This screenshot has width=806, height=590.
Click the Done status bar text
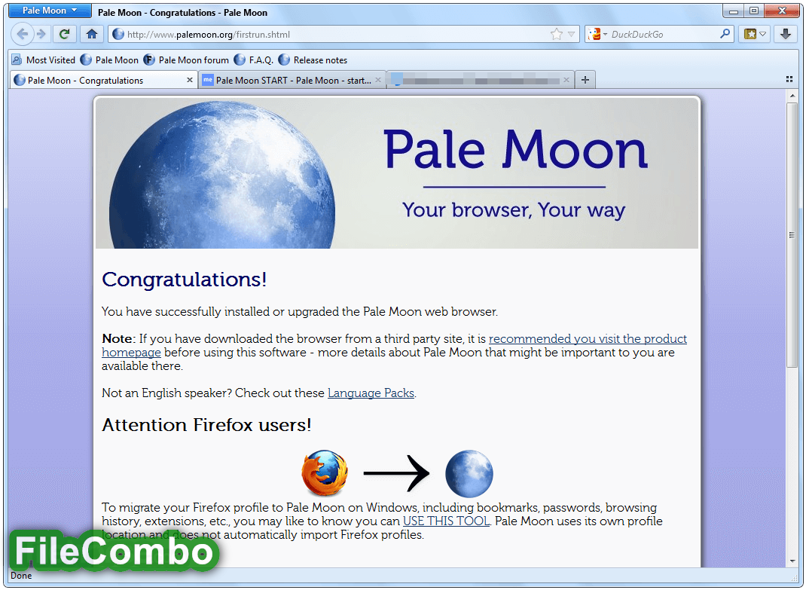point(21,576)
